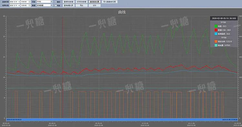The image size is (242, 127).
Task: Tick the 列表 (list) checkbox
Action: pyautogui.click(x=56, y=5)
